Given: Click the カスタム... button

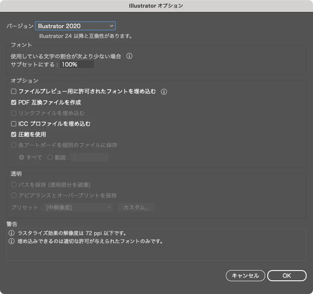Looking at the screenshot, I should click(136, 207).
